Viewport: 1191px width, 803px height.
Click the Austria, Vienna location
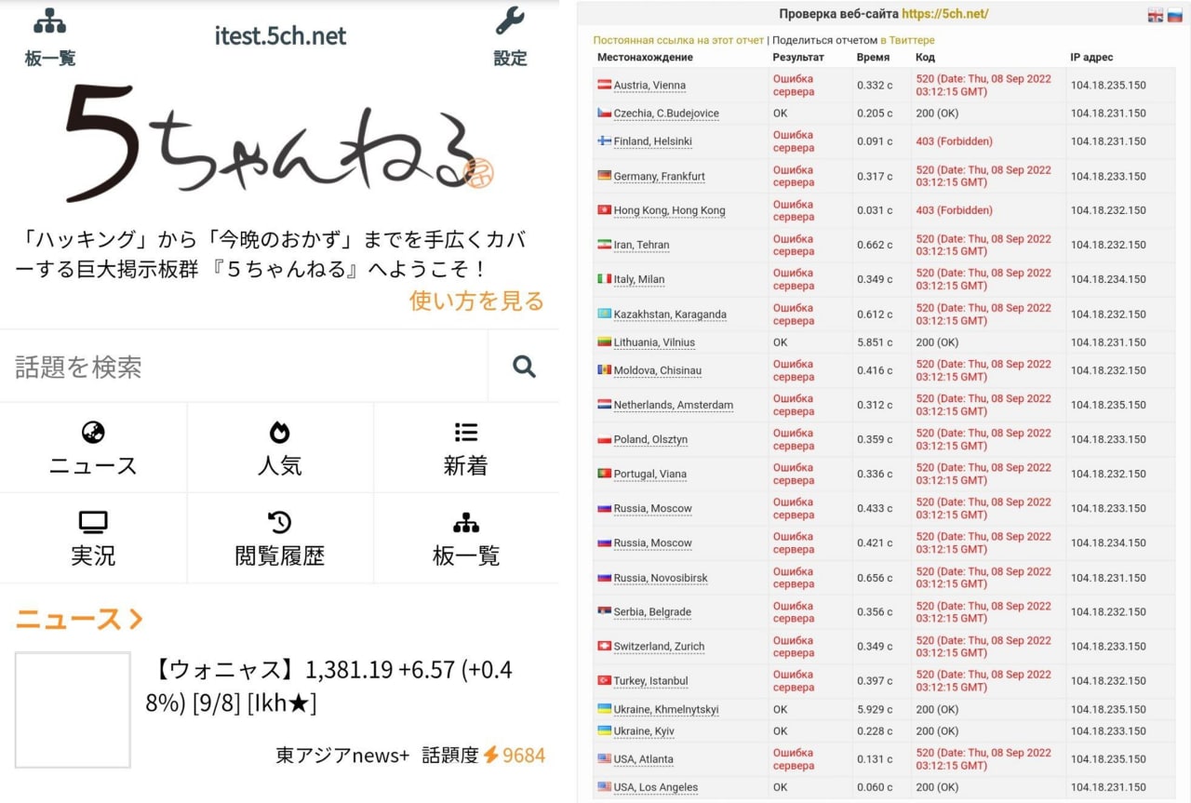(x=649, y=86)
